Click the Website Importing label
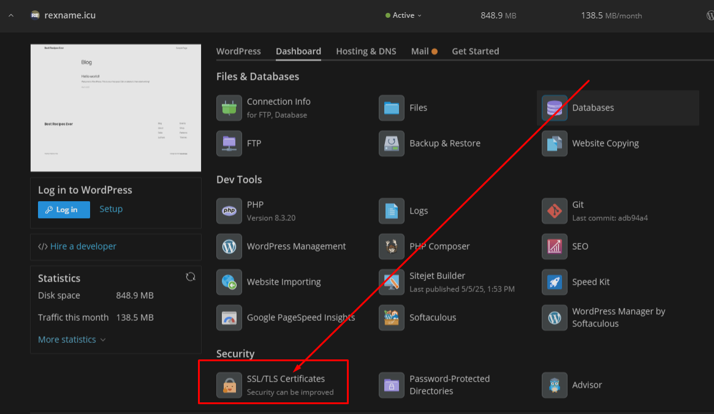Screen dimensions: 714x414 284,282
